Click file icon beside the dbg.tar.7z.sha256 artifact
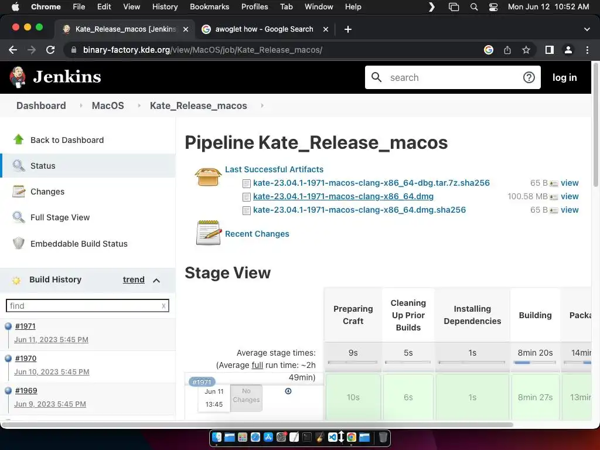 247,183
